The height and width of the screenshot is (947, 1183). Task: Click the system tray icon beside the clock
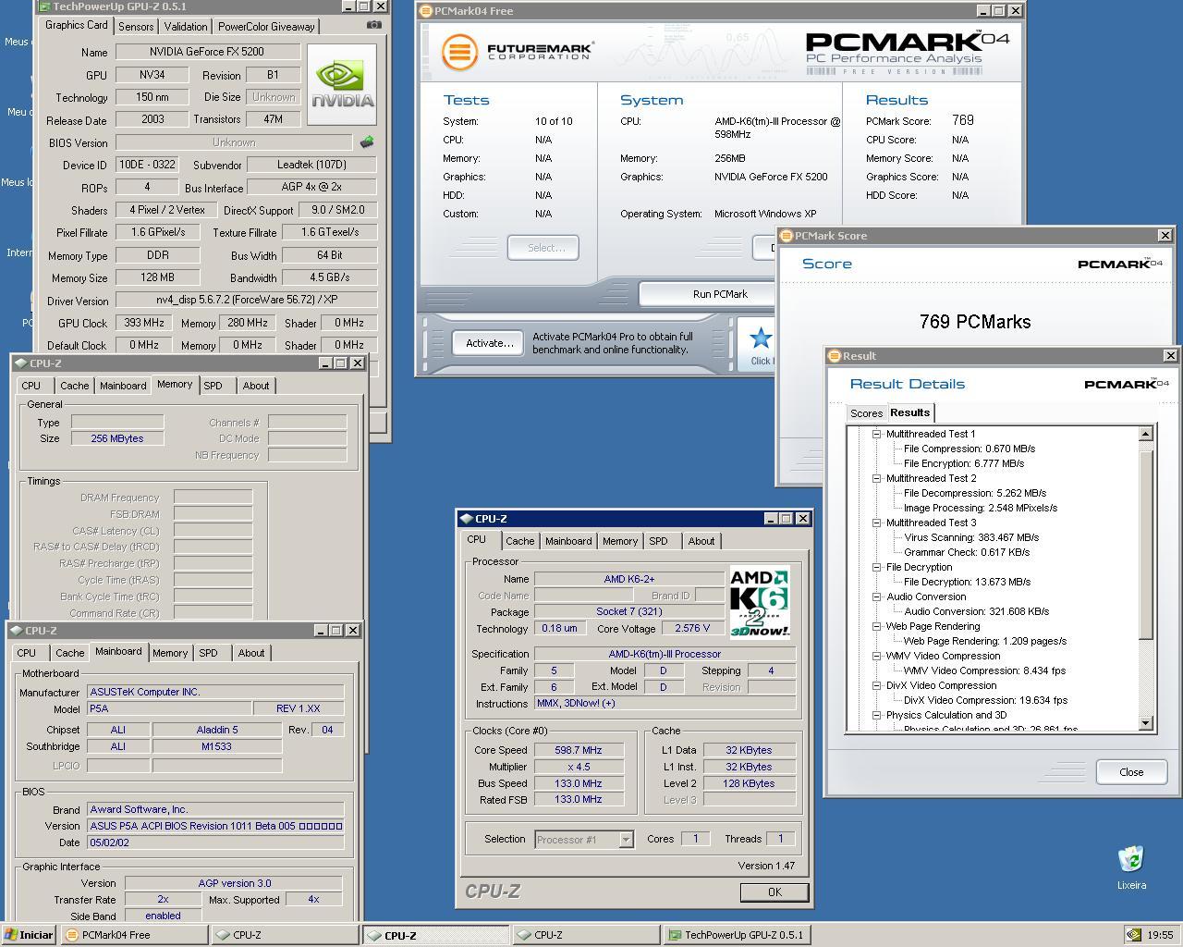(x=1133, y=935)
